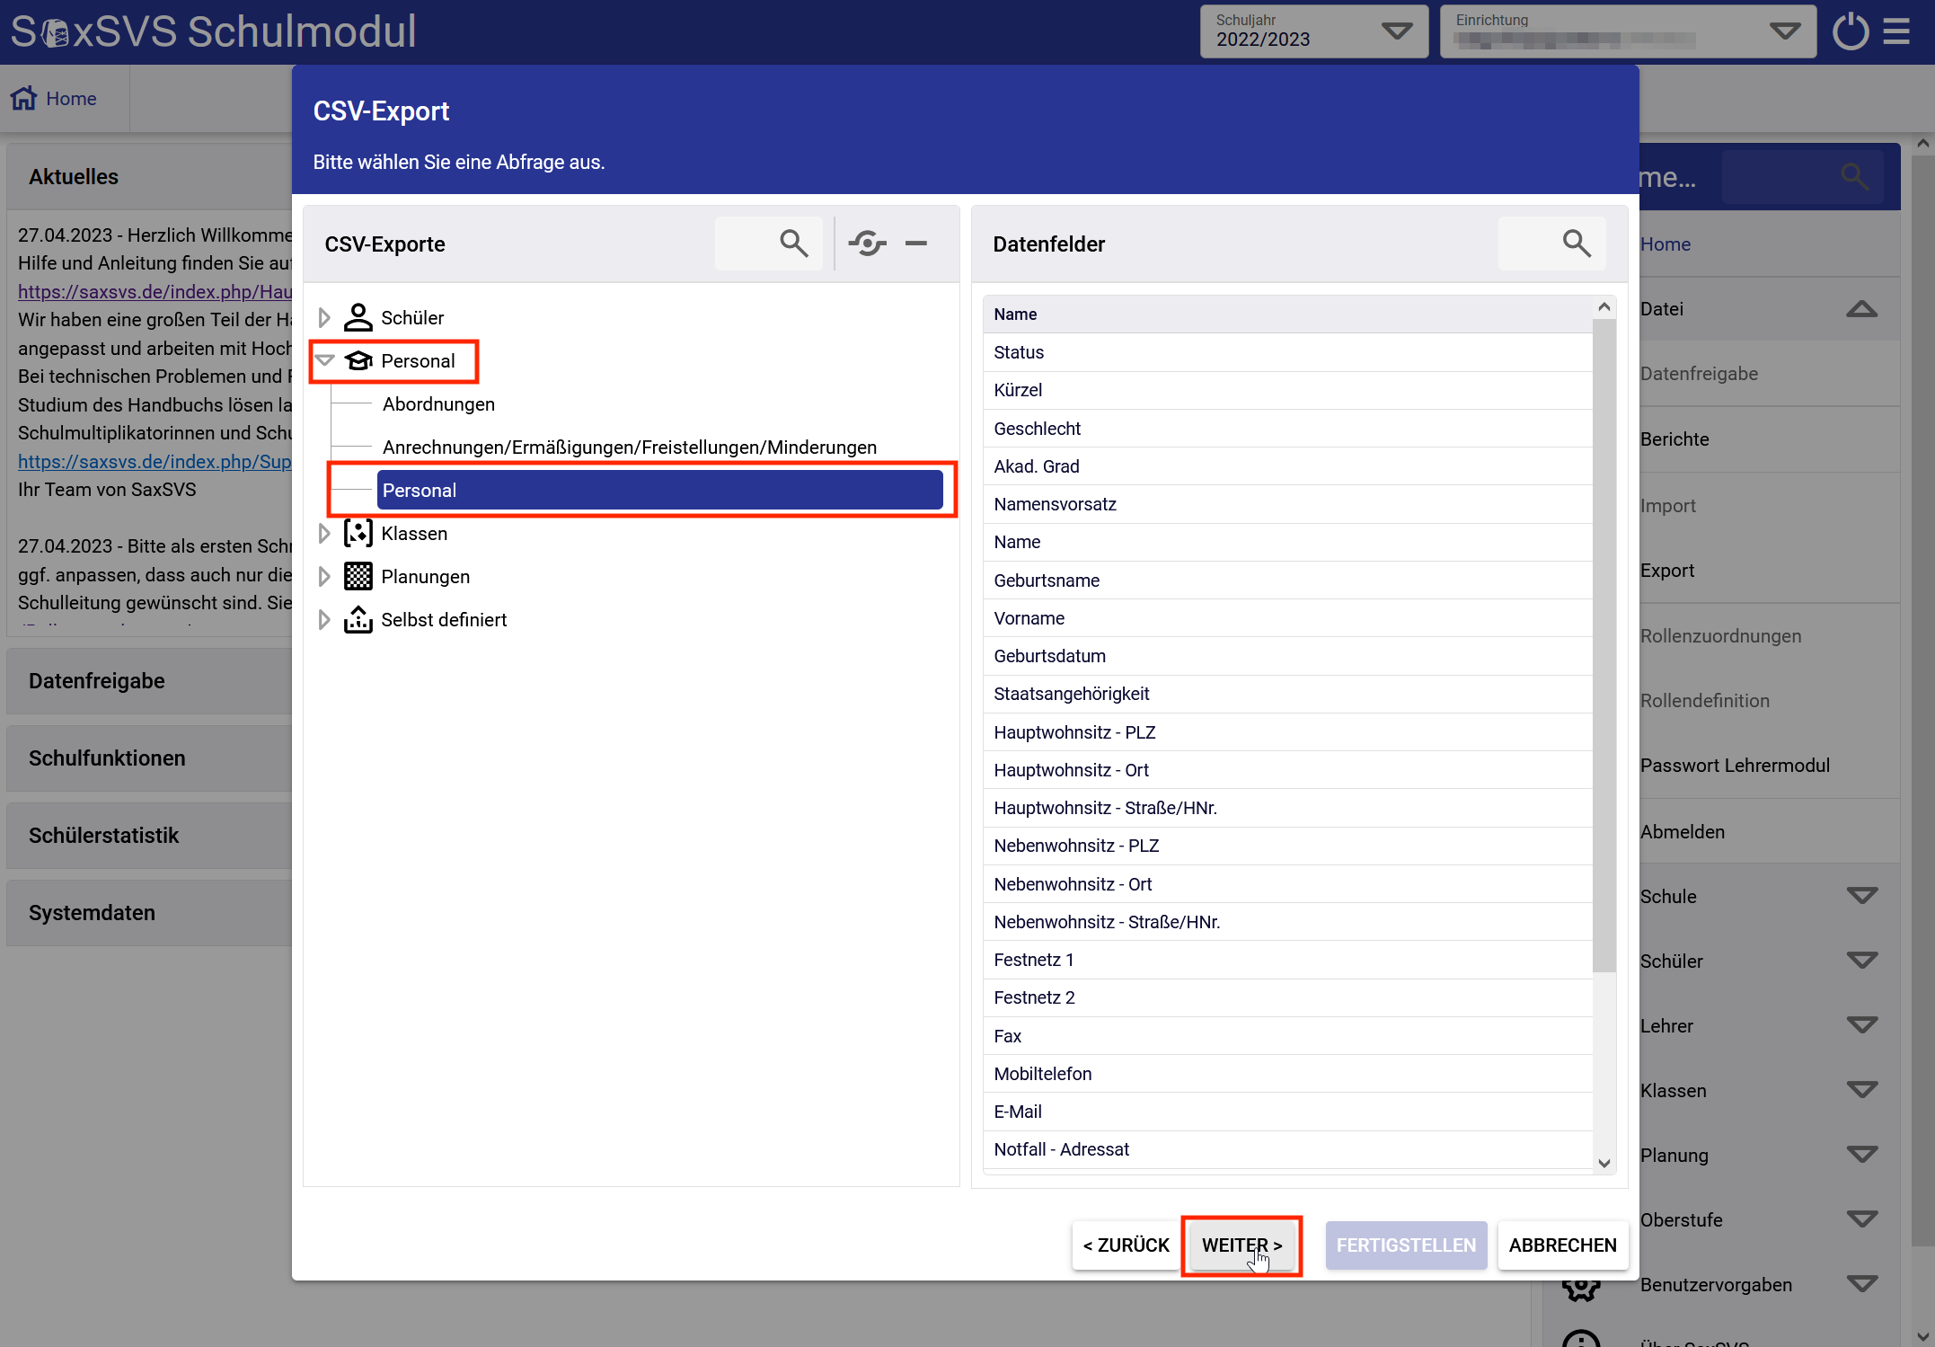Open Datenfreigabe in the side menu
1935x1347 pixels.
(x=1699, y=373)
